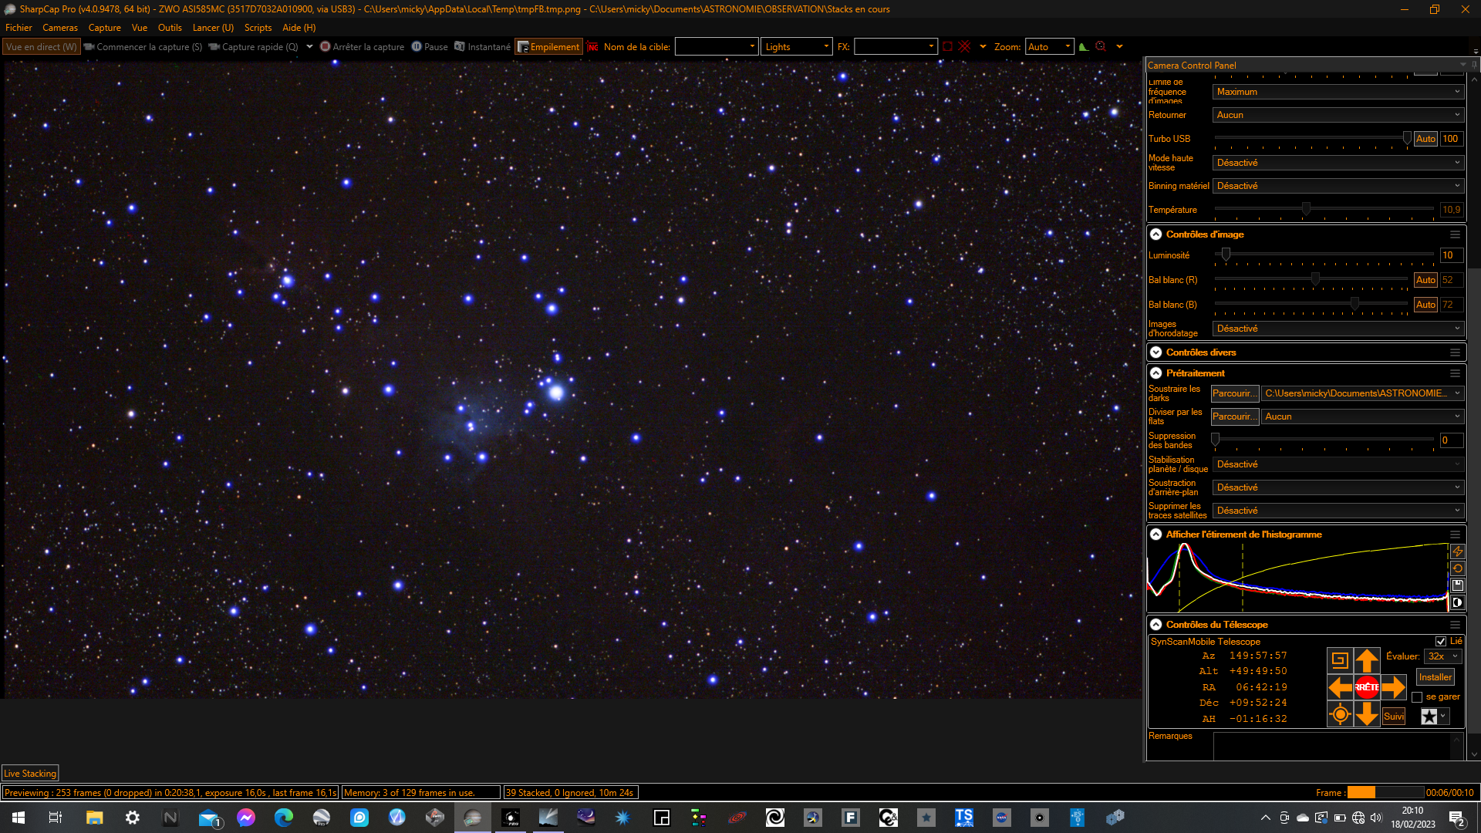Image resolution: width=1481 pixels, height=833 pixels.
Task: Open the Scripts menu
Action: tap(258, 28)
